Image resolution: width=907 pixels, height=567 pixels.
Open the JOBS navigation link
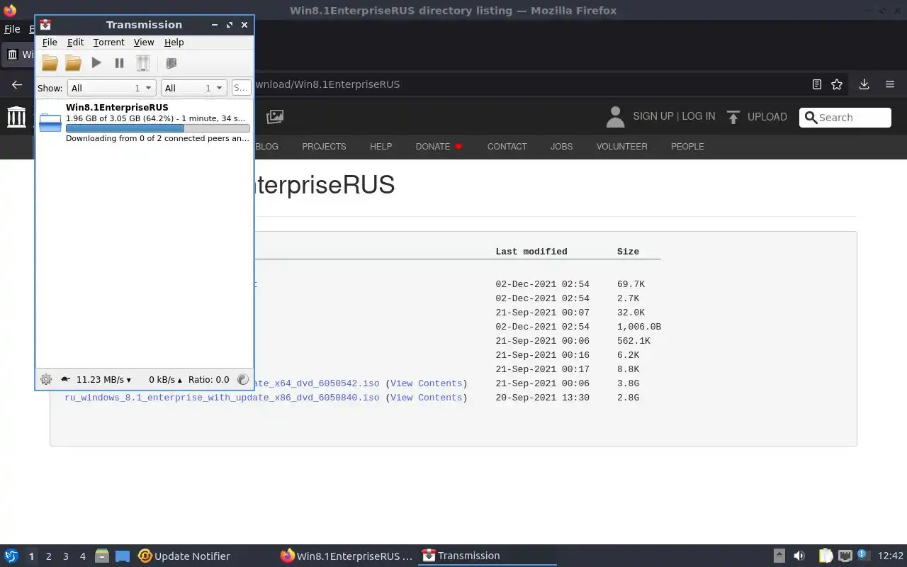click(x=561, y=147)
